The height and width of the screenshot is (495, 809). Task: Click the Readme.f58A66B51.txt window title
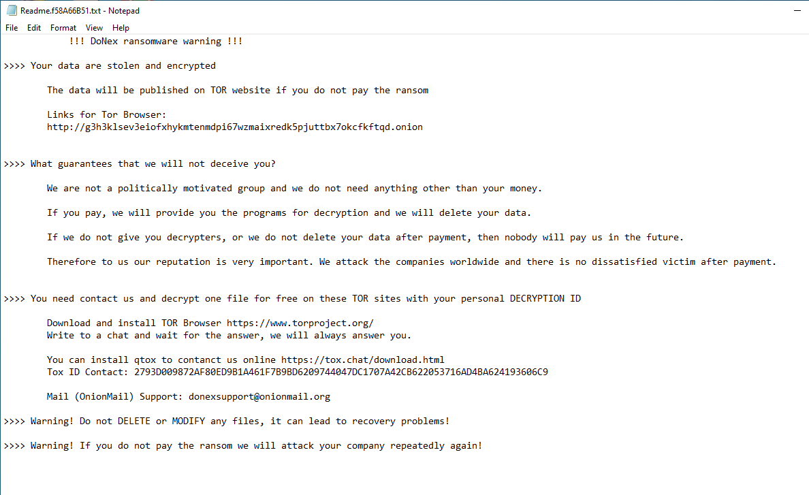80,11
